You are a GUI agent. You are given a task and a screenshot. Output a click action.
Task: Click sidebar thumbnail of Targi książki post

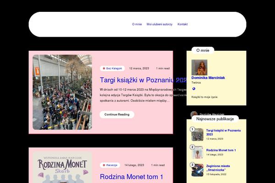click(x=198, y=135)
